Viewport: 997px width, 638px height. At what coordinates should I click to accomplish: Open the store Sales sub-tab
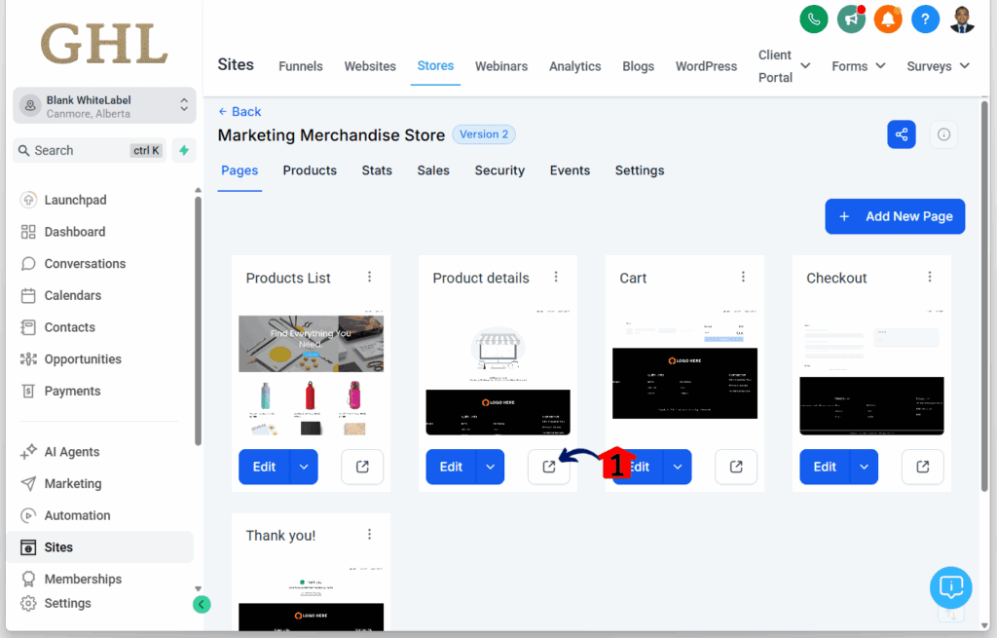(x=433, y=170)
